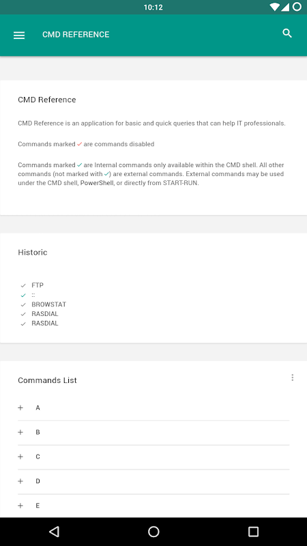Click the CMD REFERENCE toolbar title

pyautogui.click(x=76, y=35)
